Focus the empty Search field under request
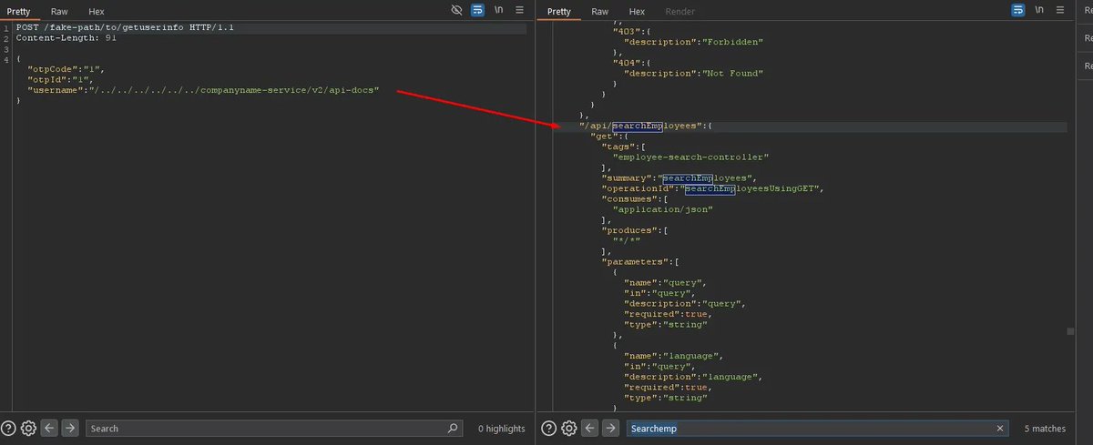Screen dimensions: 1093x445 point(274,428)
